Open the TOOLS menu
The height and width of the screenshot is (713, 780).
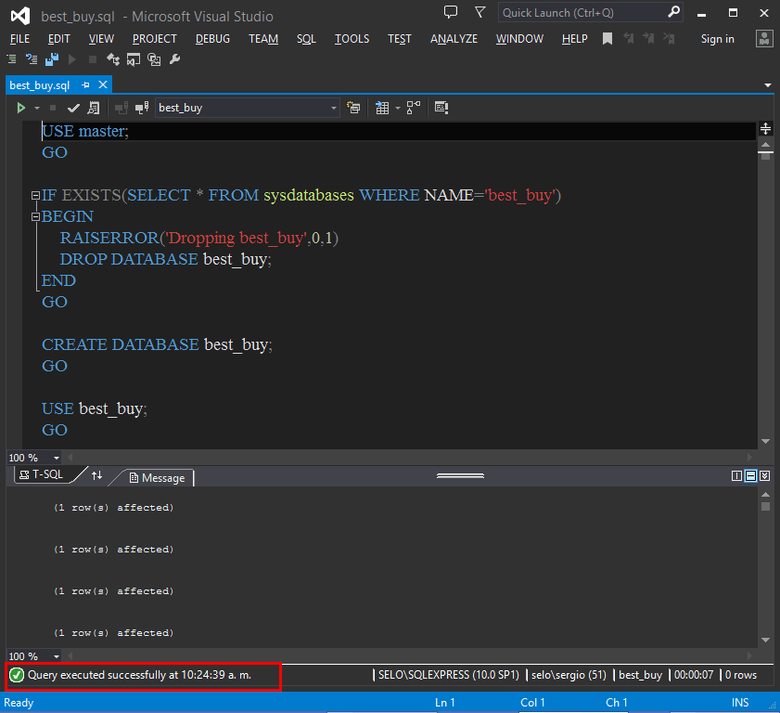point(352,39)
